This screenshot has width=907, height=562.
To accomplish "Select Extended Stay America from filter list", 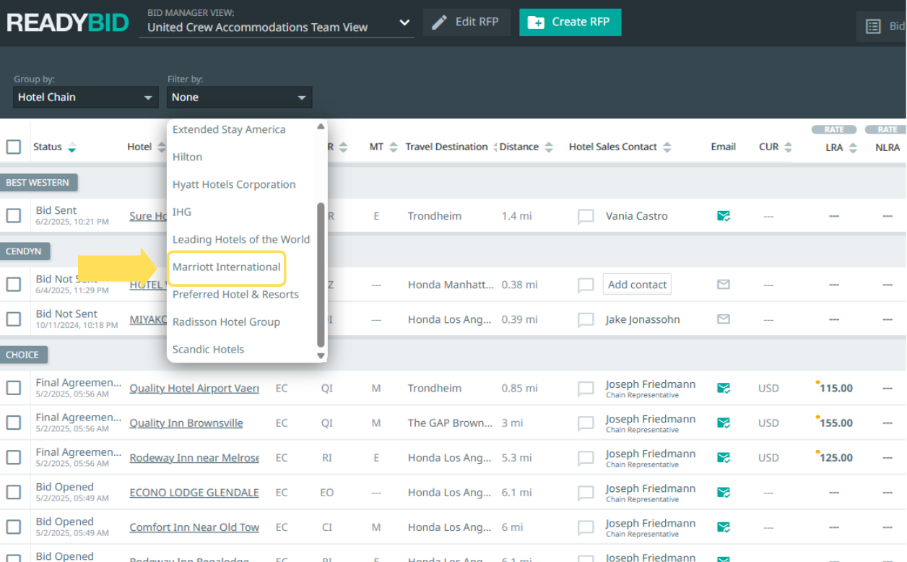I will tap(229, 130).
